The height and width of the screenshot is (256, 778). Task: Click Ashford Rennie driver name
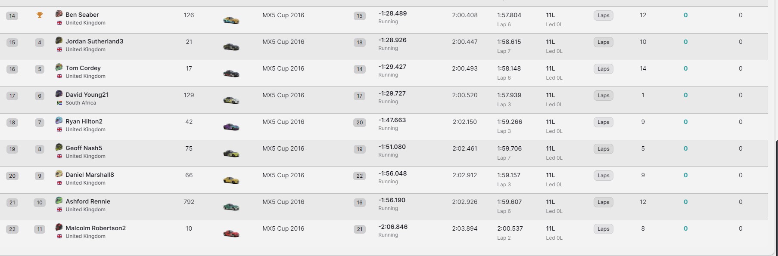pyautogui.click(x=88, y=201)
